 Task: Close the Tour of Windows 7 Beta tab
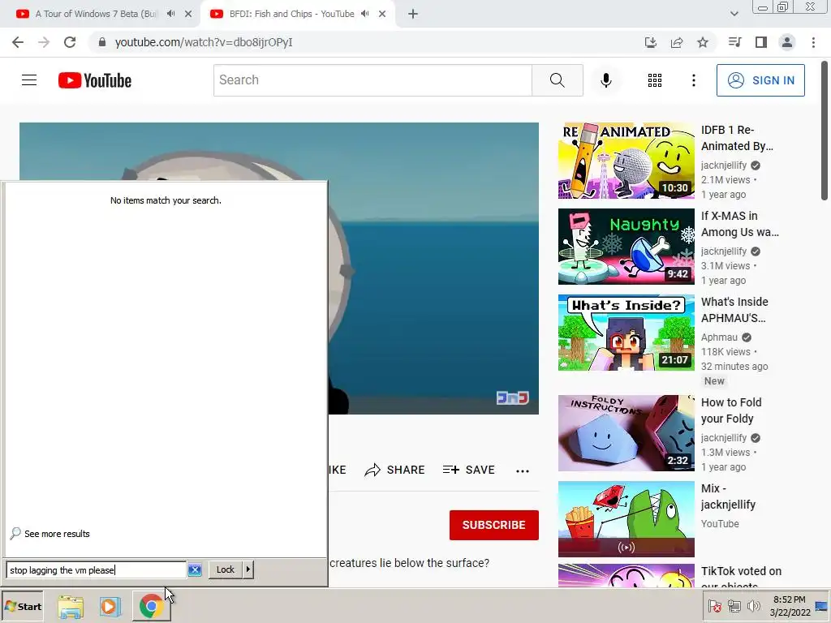(188, 15)
